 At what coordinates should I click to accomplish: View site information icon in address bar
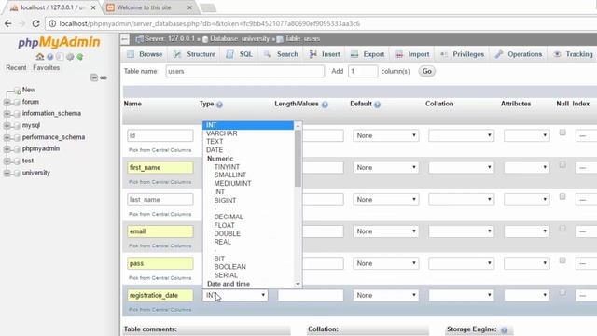[52, 23]
